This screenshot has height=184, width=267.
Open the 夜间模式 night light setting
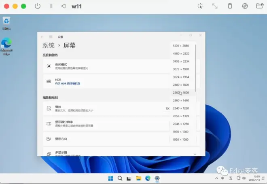[x=106, y=66]
